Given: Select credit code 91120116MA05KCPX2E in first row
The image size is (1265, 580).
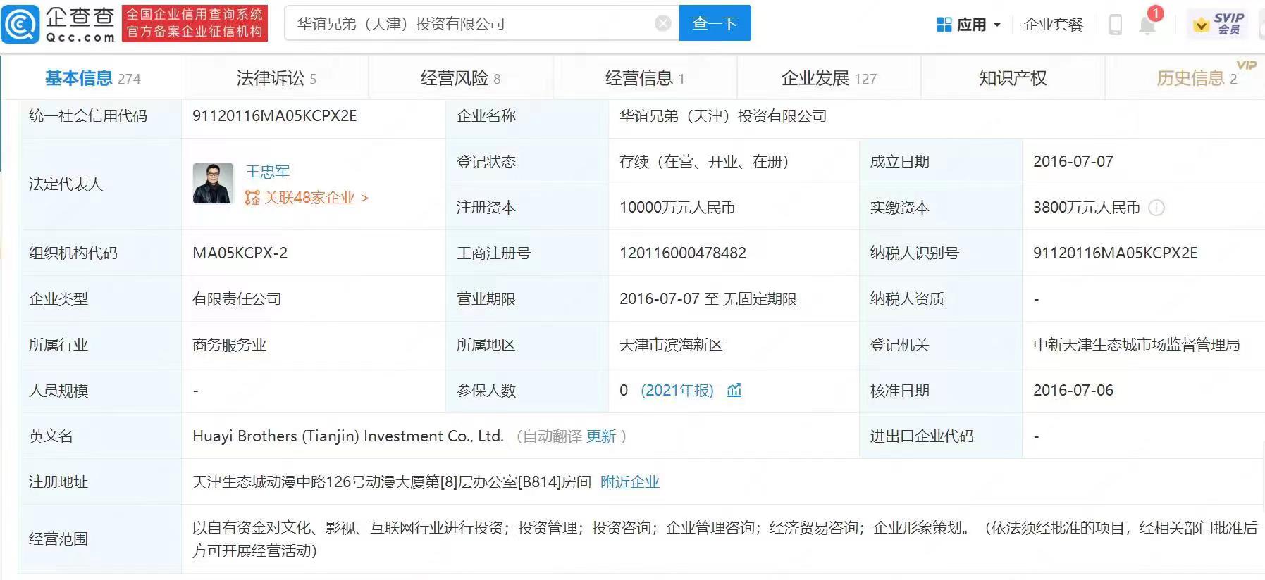Looking at the screenshot, I should tap(275, 116).
